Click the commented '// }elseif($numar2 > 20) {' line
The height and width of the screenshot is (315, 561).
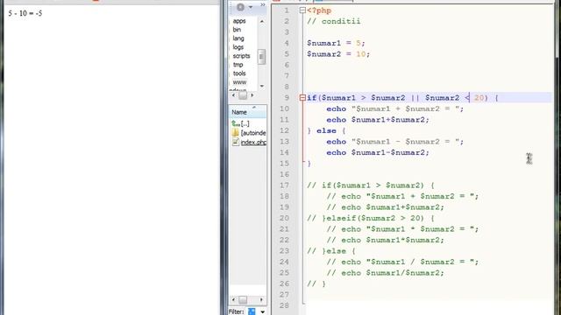[x=370, y=218]
